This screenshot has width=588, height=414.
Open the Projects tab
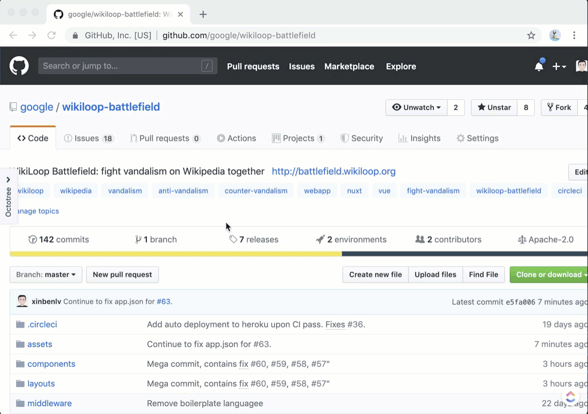pyautogui.click(x=298, y=138)
